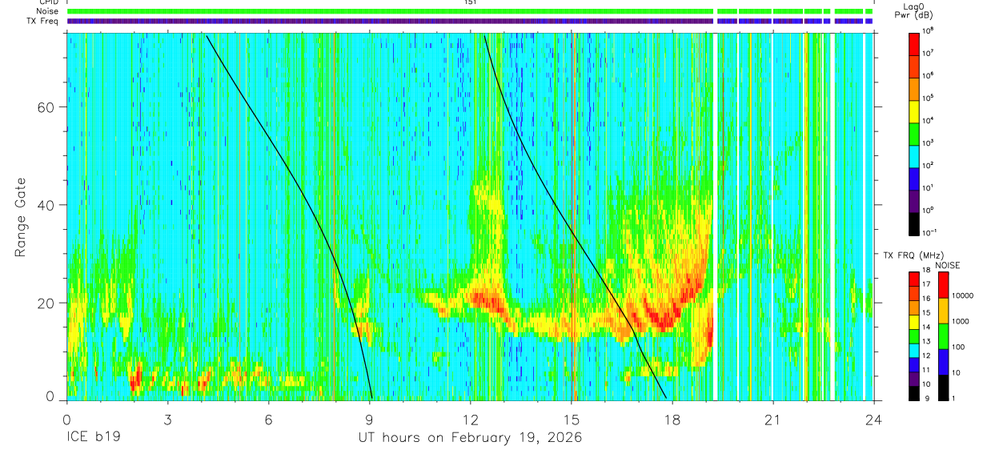The width and height of the screenshot is (983, 454).
Task: Click the green segment of the TX FRQ colorbar
Action: [913, 336]
